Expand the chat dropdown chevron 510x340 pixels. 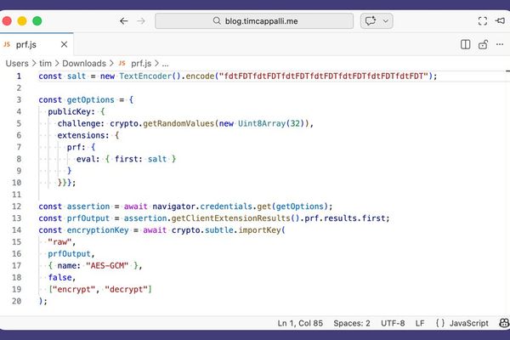tap(387, 20)
